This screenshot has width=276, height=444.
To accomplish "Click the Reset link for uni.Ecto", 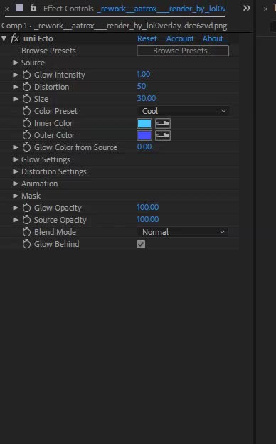I will pos(147,38).
